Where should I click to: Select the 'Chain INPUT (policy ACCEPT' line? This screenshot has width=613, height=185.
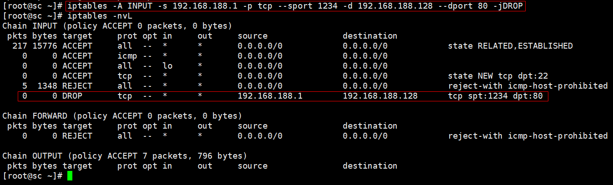(117, 26)
